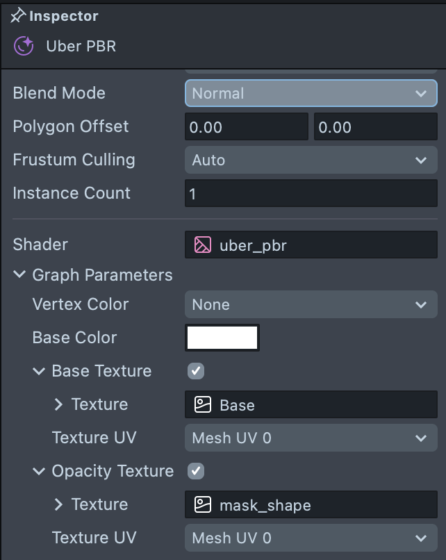446x560 pixels.
Task: Collapse the Graph Parameters section
Action: point(19,275)
